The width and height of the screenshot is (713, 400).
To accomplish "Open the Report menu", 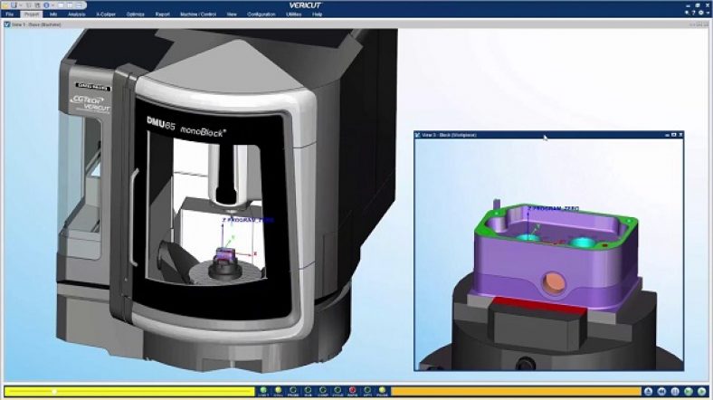I will 162,14.
